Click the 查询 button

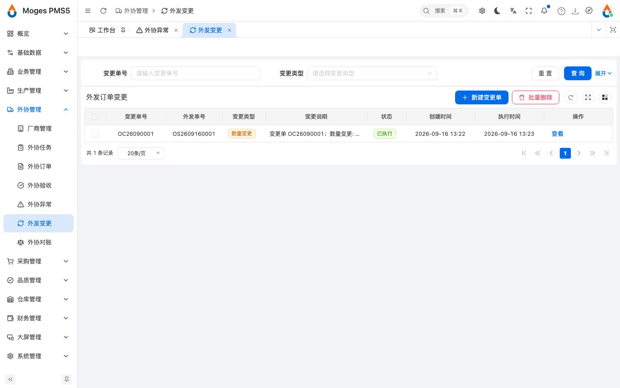[578, 73]
